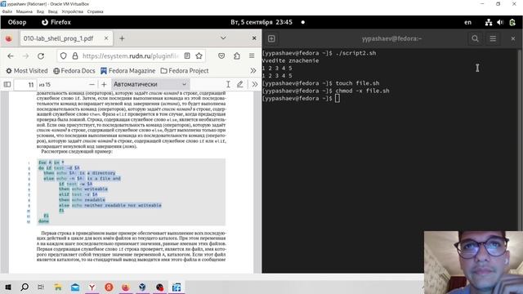Screen dimensions: 523x294
Task: Open the Pocket save icon
Action: point(221,56)
